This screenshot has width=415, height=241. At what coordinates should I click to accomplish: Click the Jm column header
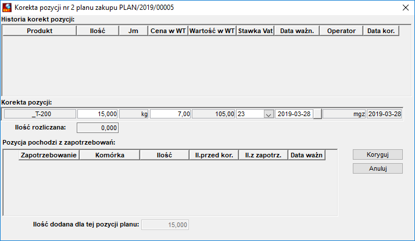coord(133,31)
